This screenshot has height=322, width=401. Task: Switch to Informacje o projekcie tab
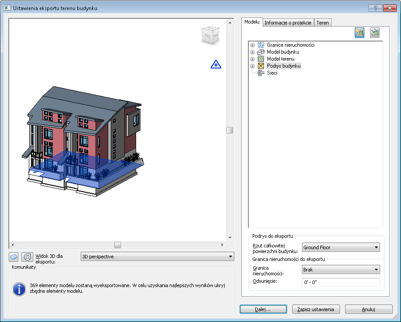[288, 23]
